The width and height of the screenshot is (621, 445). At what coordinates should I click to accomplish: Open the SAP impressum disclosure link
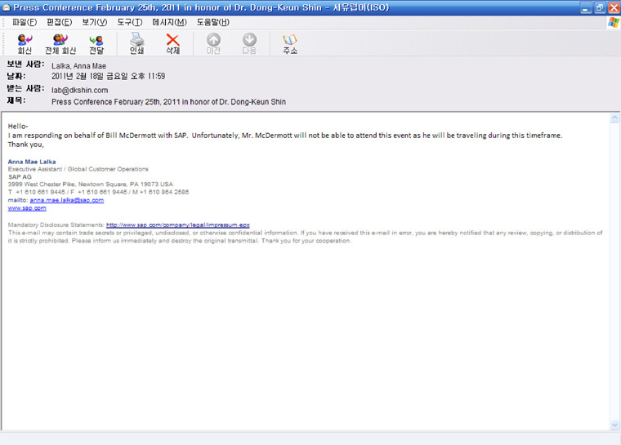(177, 224)
